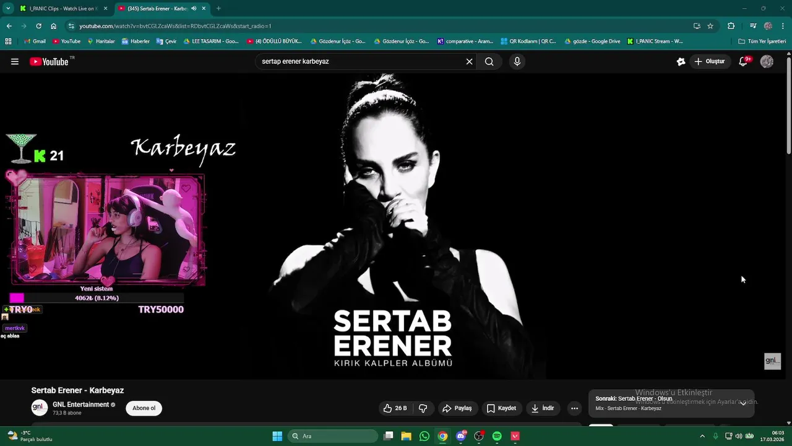Open I_PANIC Stream bookmark
This screenshot has height=446, width=792.
tap(655, 42)
